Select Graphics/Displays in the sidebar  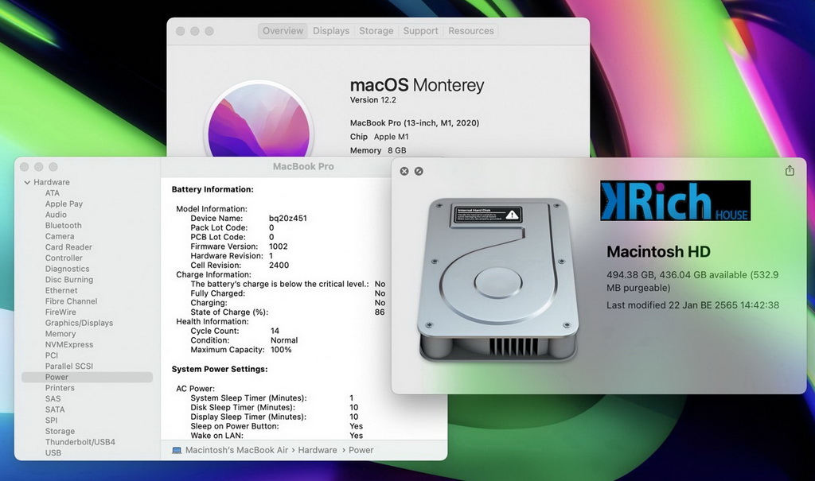click(79, 323)
